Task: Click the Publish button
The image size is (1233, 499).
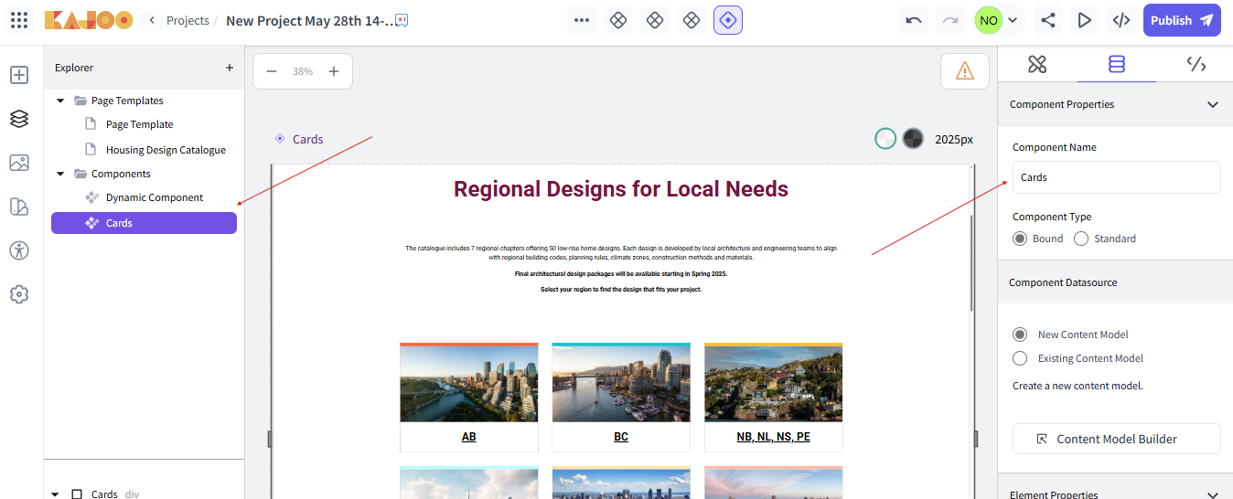Action: tap(1182, 20)
